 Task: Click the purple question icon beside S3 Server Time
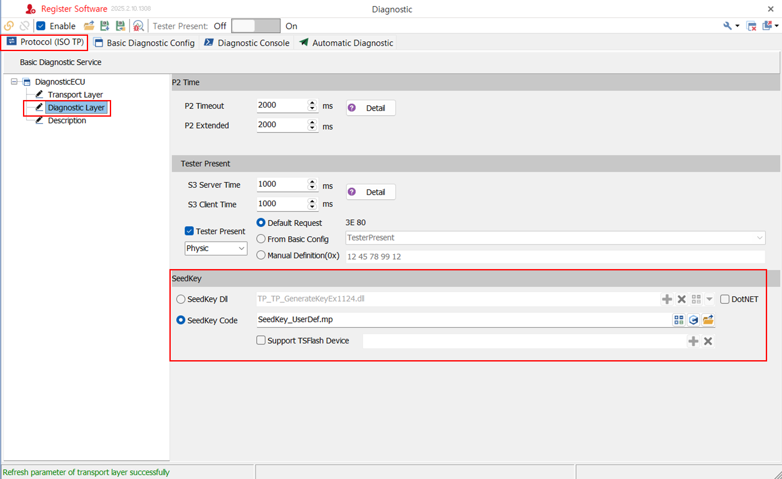(352, 192)
